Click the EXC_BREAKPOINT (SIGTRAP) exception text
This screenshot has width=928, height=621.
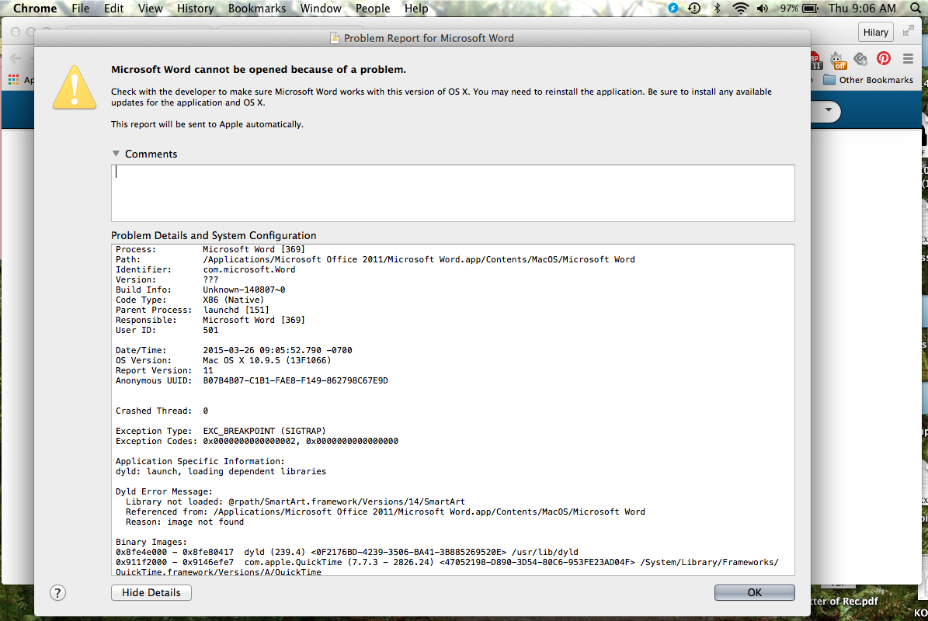click(265, 431)
